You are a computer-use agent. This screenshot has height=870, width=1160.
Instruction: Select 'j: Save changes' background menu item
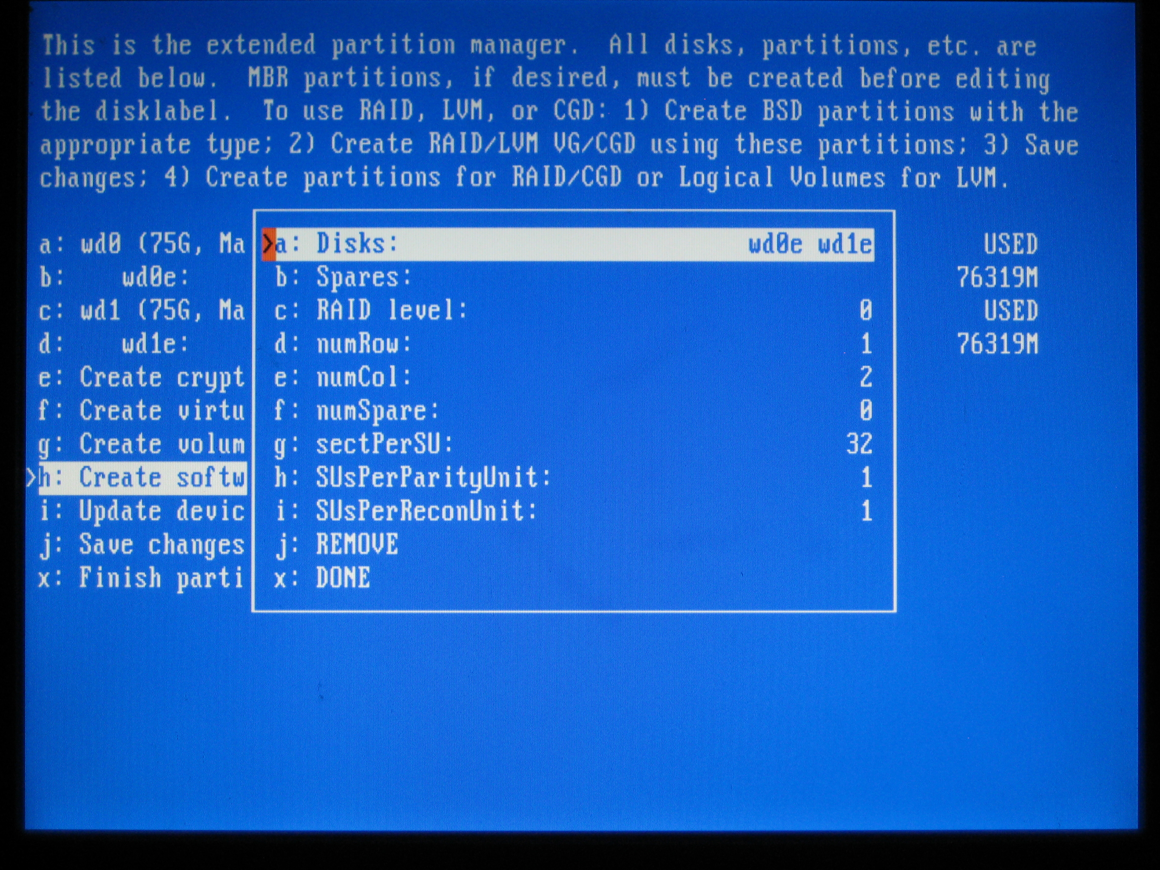pos(142,545)
